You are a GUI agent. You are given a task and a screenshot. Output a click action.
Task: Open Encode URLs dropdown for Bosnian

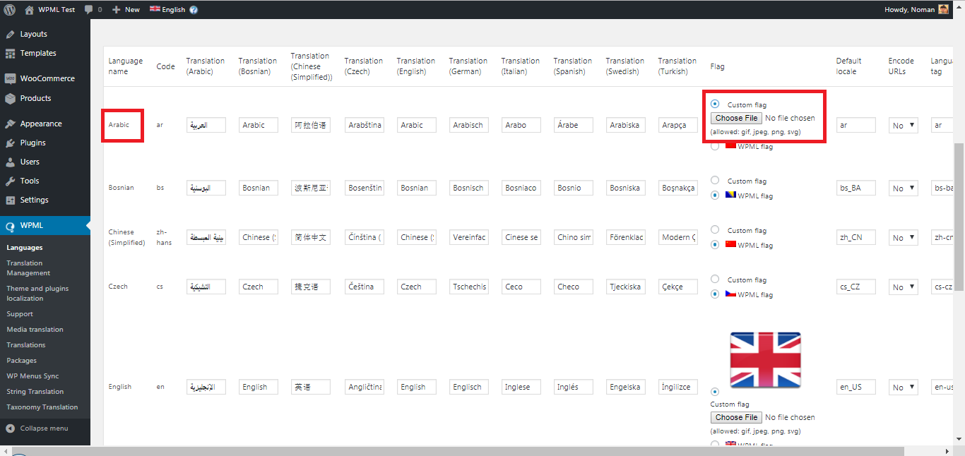click(903, 188)
